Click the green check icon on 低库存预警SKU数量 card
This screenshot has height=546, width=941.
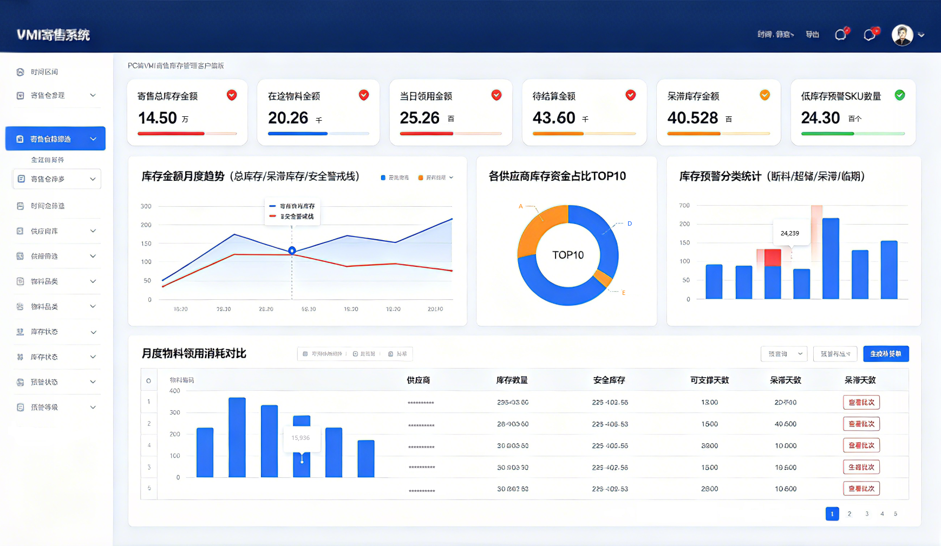point(900,95)
